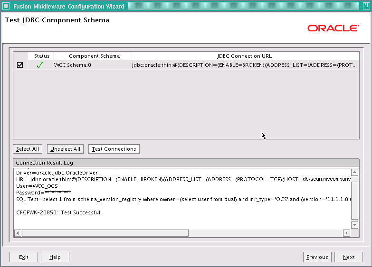
Task: Click the URL=jdbc:oracle:thin log line
Action: [183, 179]
